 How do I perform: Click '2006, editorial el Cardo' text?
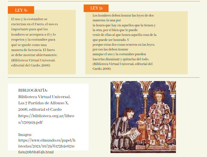pos(40,110)
